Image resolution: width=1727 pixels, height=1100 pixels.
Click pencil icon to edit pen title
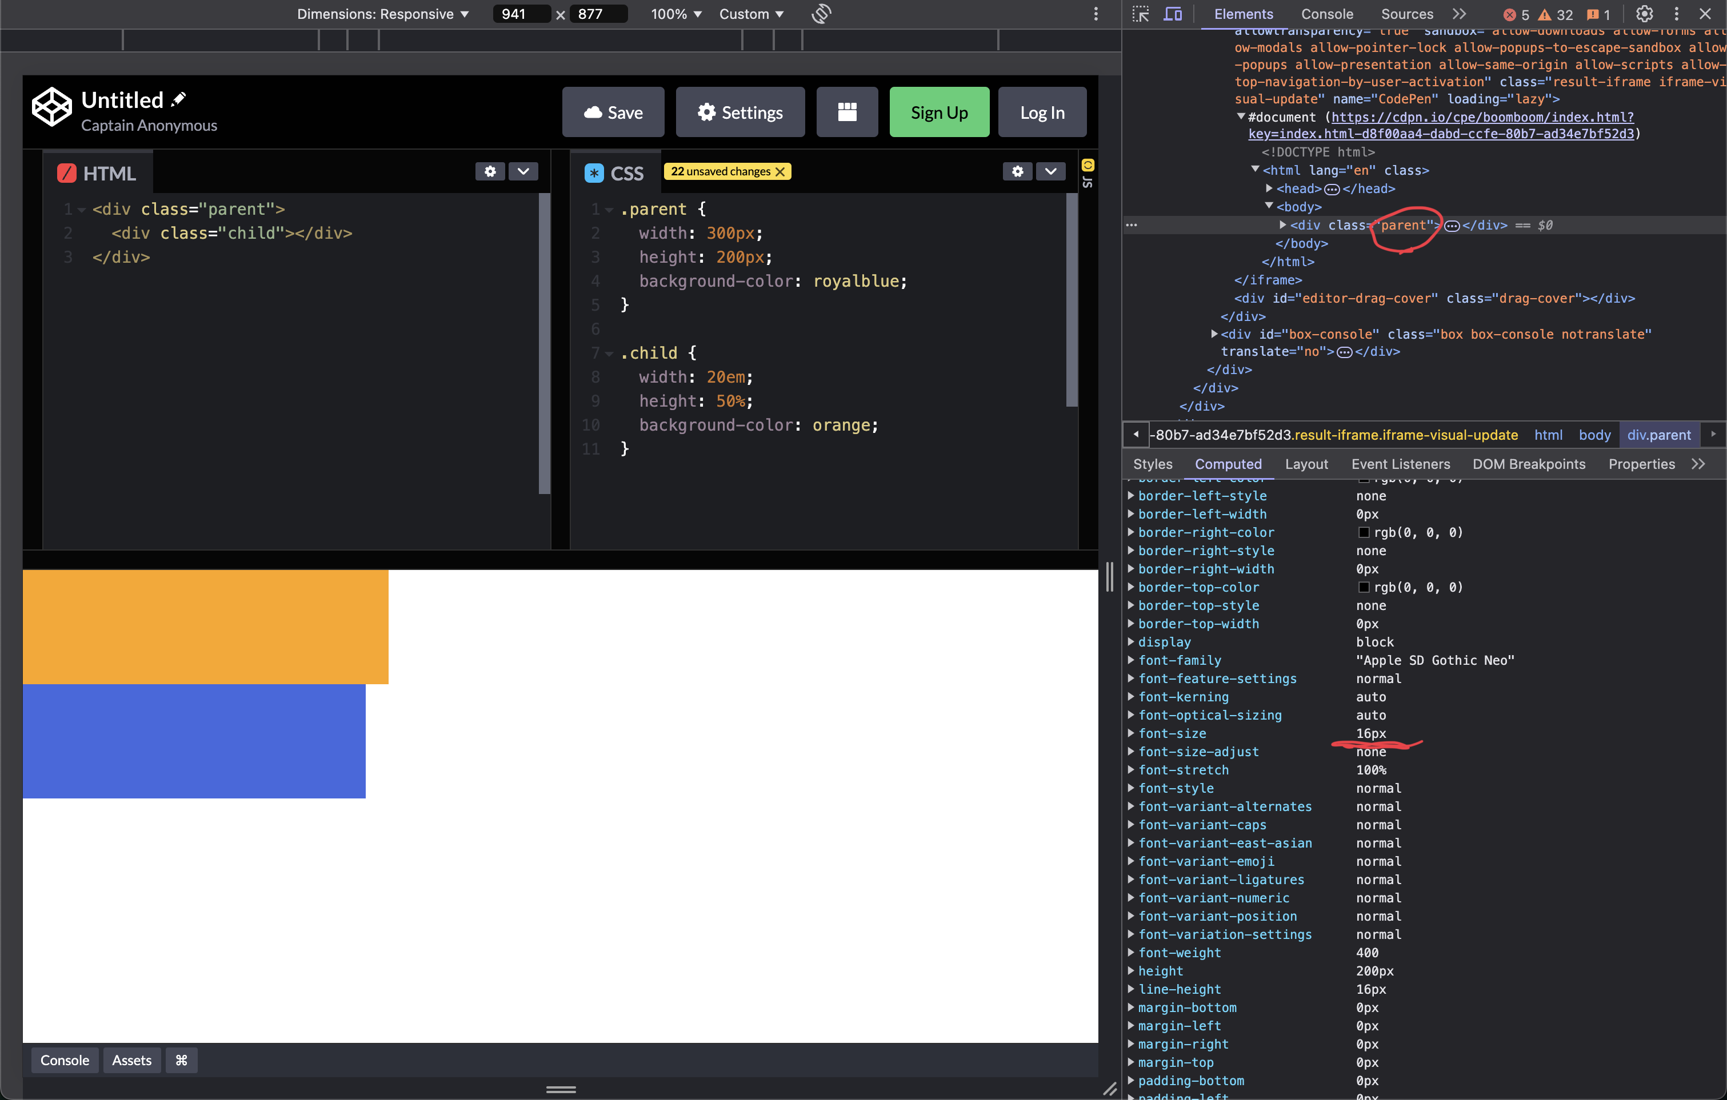[179, 99]
